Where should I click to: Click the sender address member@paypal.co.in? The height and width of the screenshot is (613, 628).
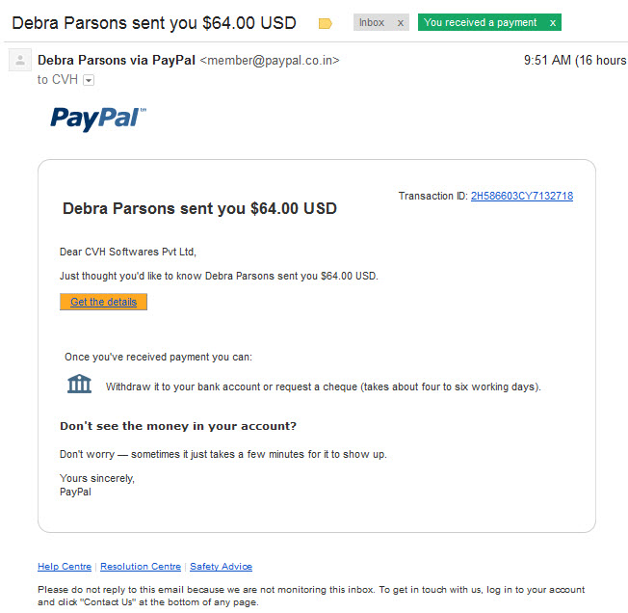coord(270,61)
